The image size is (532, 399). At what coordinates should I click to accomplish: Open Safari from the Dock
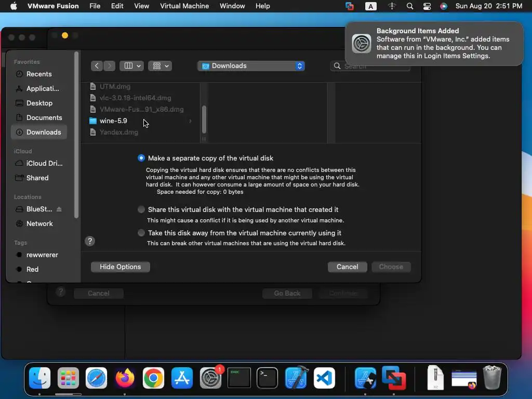click(x=96, y=378)
